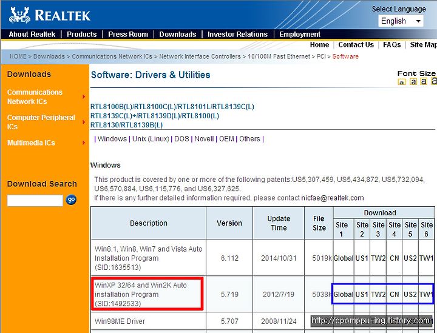Open the Products menu
437x333 pixels.
point(82,34)
